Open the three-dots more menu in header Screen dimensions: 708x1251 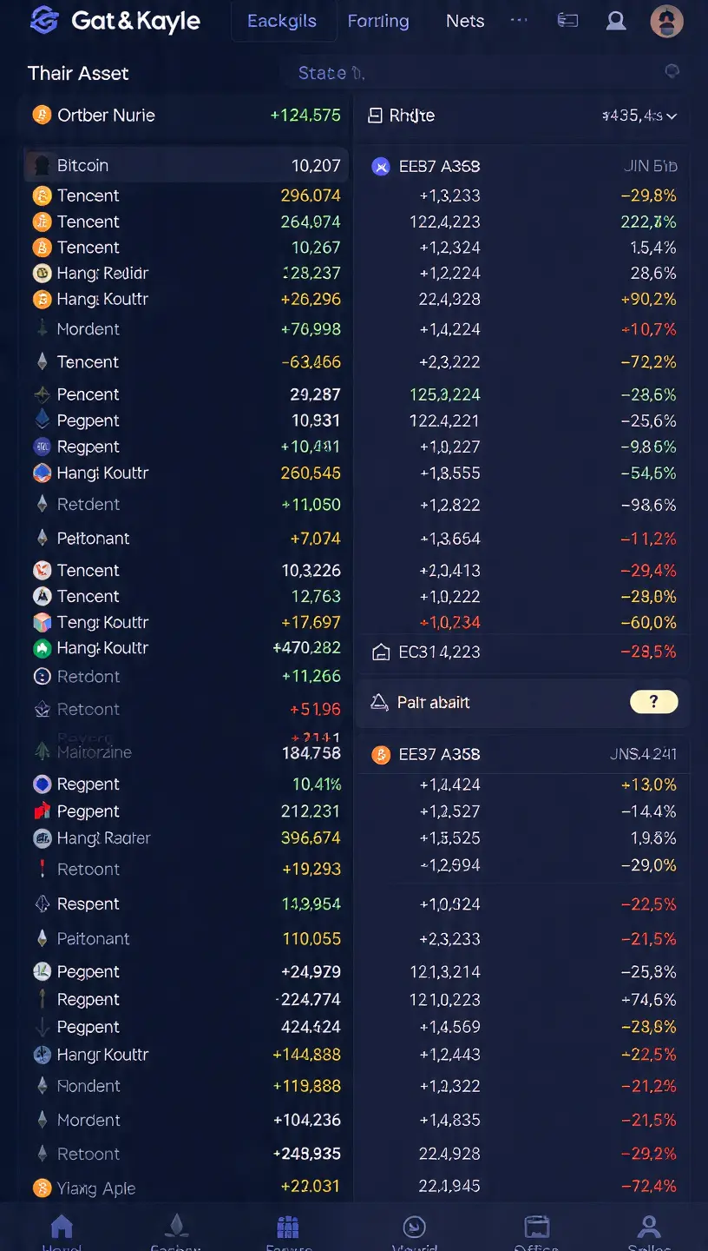519,19
